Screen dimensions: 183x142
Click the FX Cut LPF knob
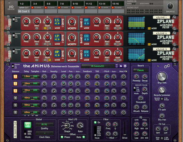(166, 129)
